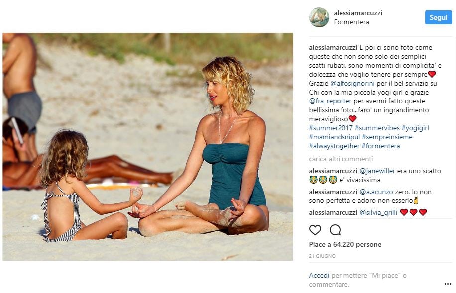Open the @janewiller mention in the comments
The height and width of the screenshot is (293, 456).
click(x=377, y=171)
